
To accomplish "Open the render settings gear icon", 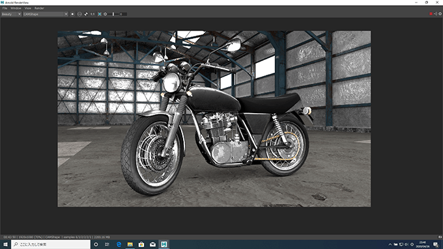I will [x=440, y=14].
